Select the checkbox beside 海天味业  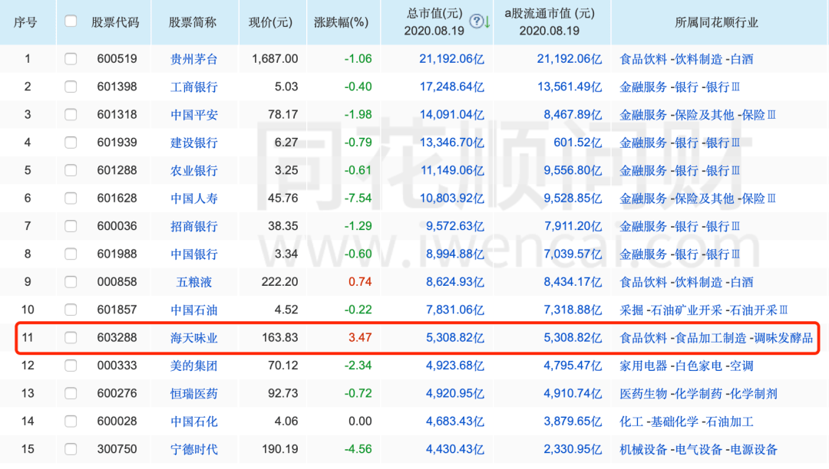(x=70, y=337)
